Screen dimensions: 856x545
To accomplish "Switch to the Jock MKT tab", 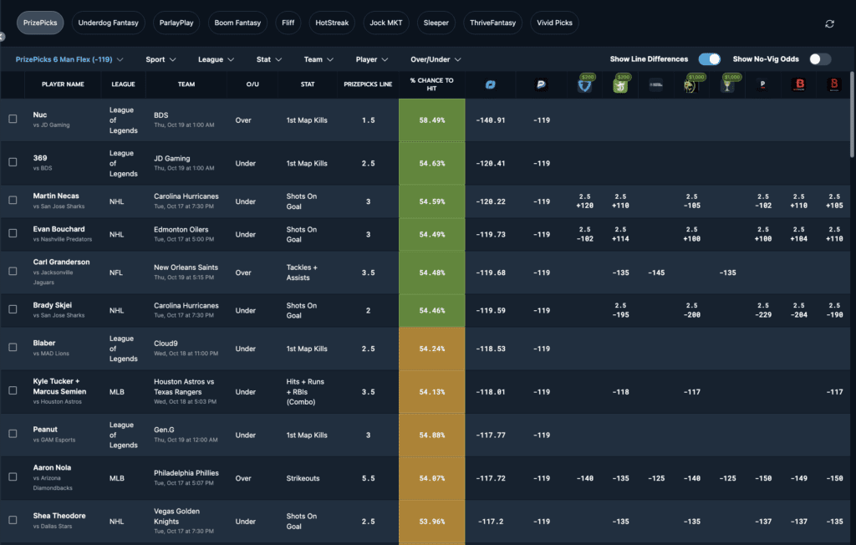I will (386, 23).
